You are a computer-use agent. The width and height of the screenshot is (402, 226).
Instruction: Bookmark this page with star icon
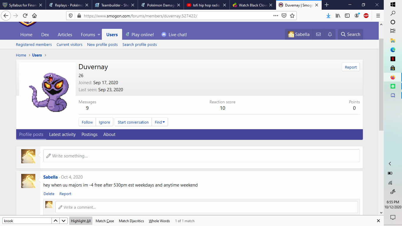tap(292, 16)
